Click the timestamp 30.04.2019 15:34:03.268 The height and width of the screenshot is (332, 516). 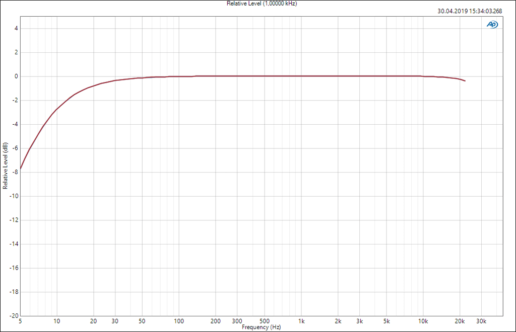[x=470, y=11]
